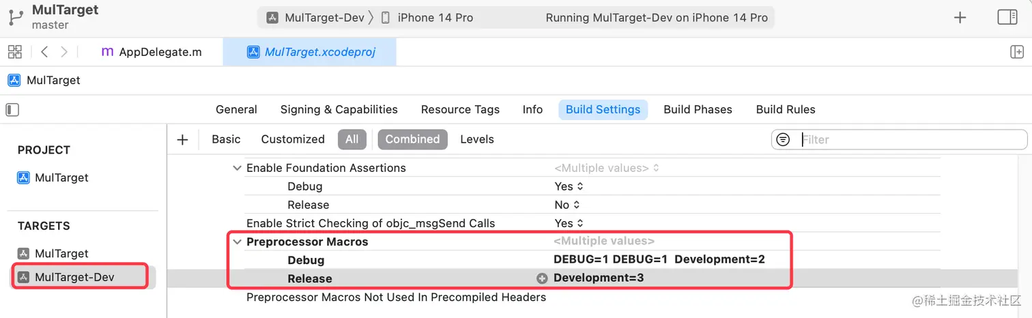Select the Levels view mode
Screen dimensions: 1032x318
pos(477,139)
